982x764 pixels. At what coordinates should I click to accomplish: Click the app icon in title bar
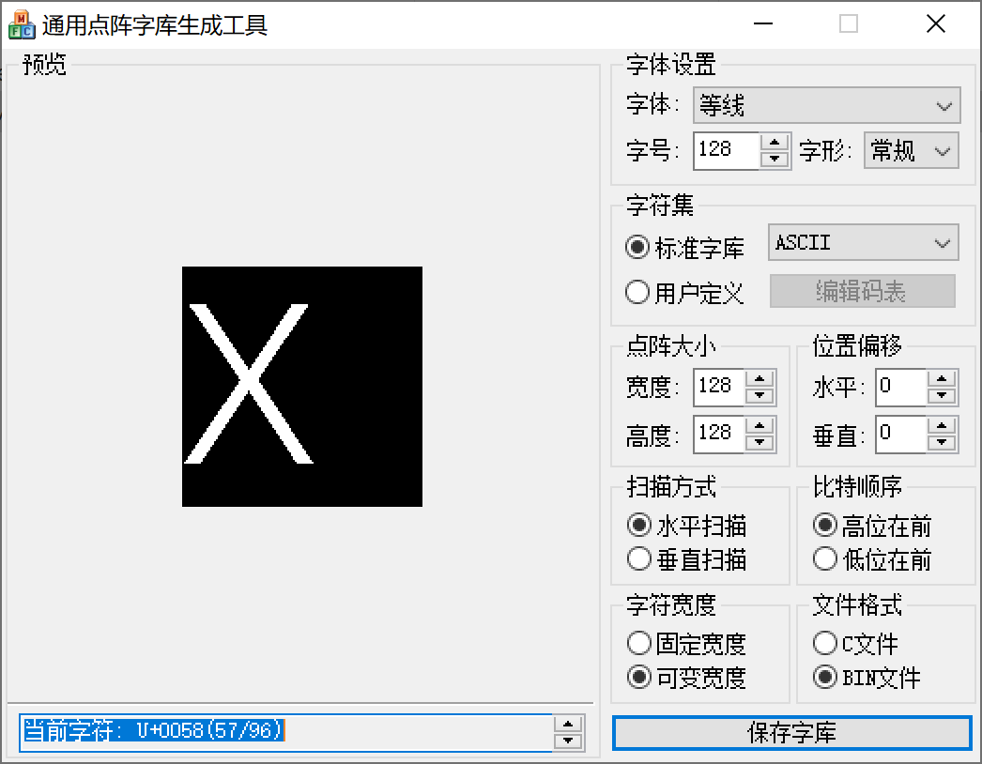coord(21,25)
